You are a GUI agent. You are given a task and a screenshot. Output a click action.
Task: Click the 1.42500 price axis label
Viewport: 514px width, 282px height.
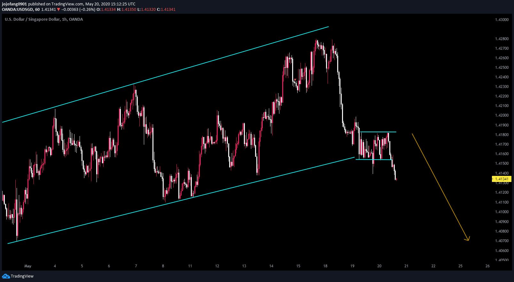(x=502, y=68)
